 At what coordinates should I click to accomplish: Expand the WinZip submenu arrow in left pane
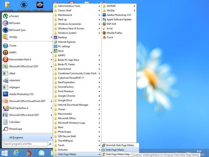pyautogui.click(x=51, y=37)
